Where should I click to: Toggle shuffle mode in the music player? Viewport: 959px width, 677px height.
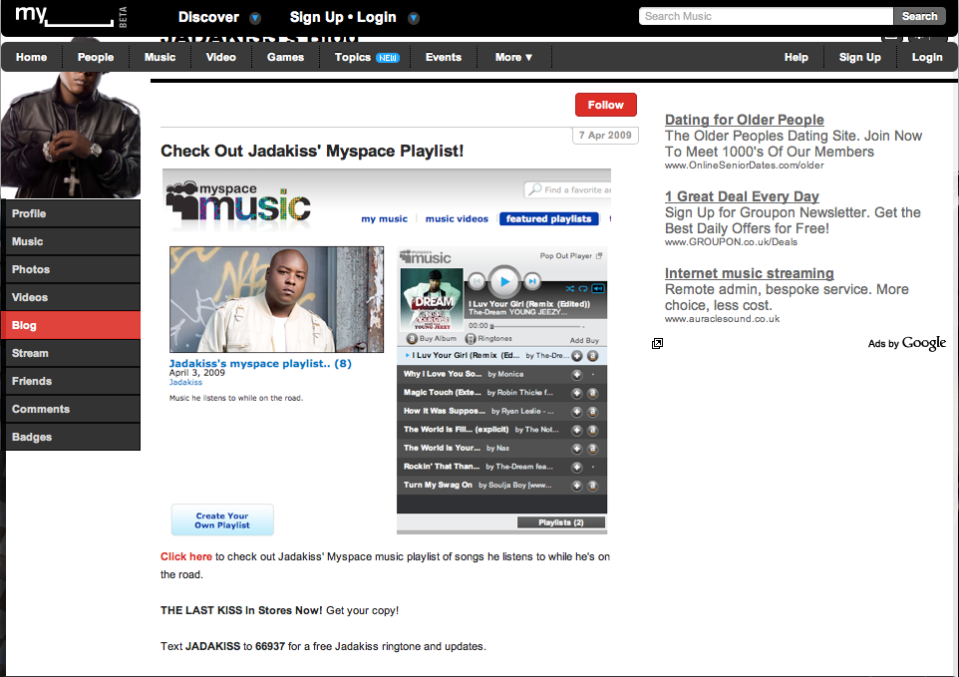point(570,289)
